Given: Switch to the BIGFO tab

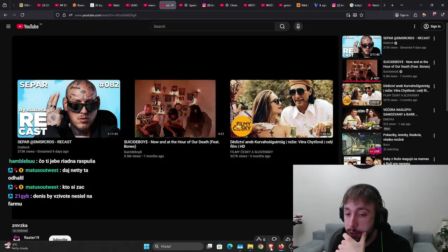Looking at the screenshot, I should pyautogui.click(x=249, y=5).
